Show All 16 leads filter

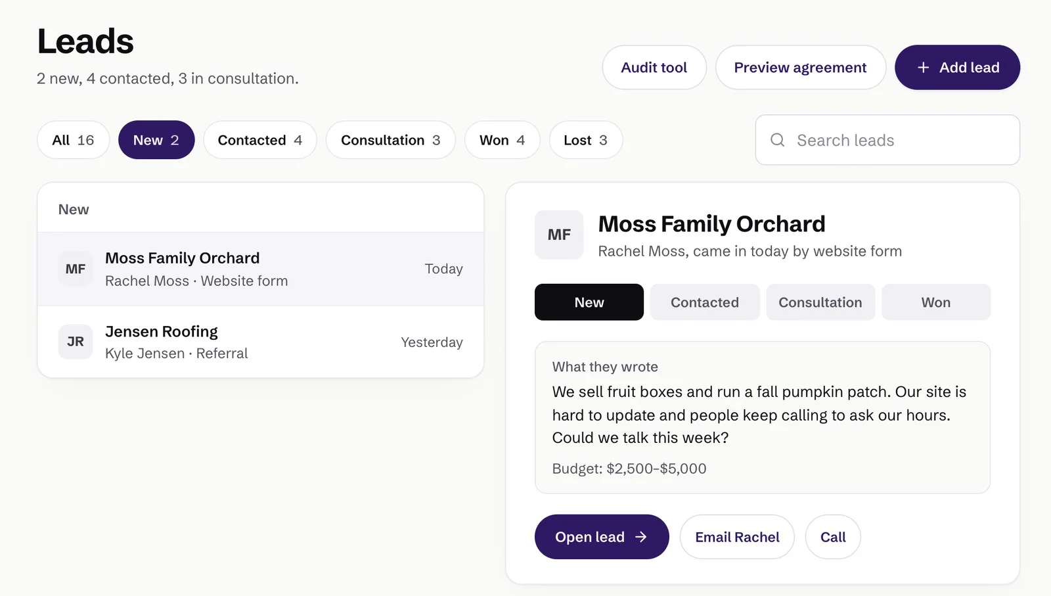(73, 140)
